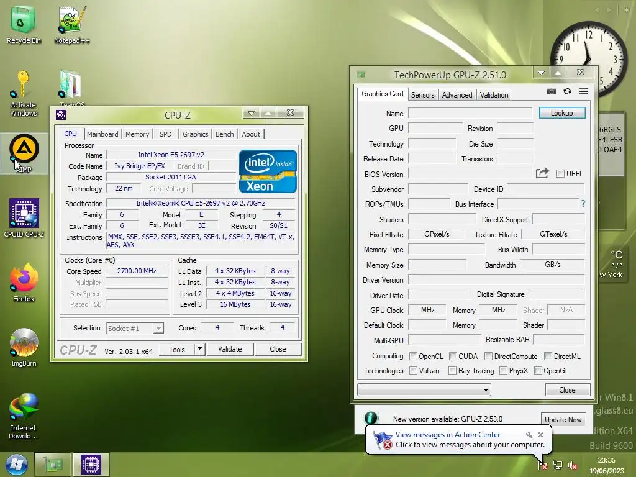Click the BIOS Version share/export icon
This screenshot has height=477, width=636.
(542, 173)
